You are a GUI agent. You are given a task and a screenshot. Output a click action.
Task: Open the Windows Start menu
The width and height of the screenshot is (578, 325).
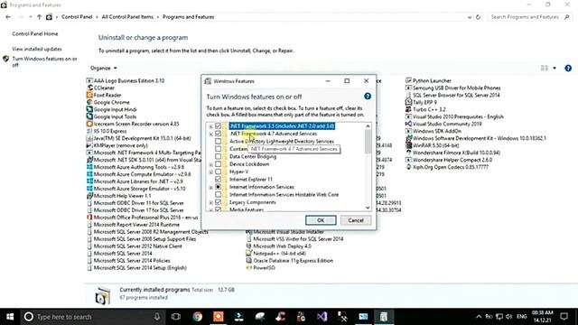10,317
